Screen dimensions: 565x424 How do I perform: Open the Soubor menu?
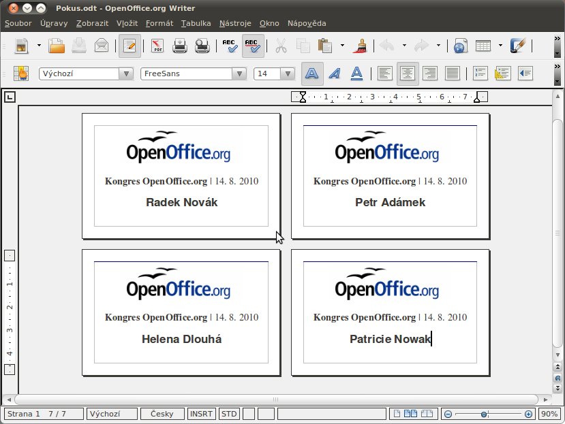(x=18, y=23)
